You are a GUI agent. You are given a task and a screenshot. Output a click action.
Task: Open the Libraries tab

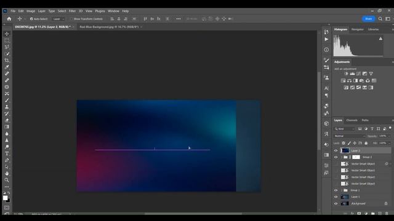[x=373, y=29]
